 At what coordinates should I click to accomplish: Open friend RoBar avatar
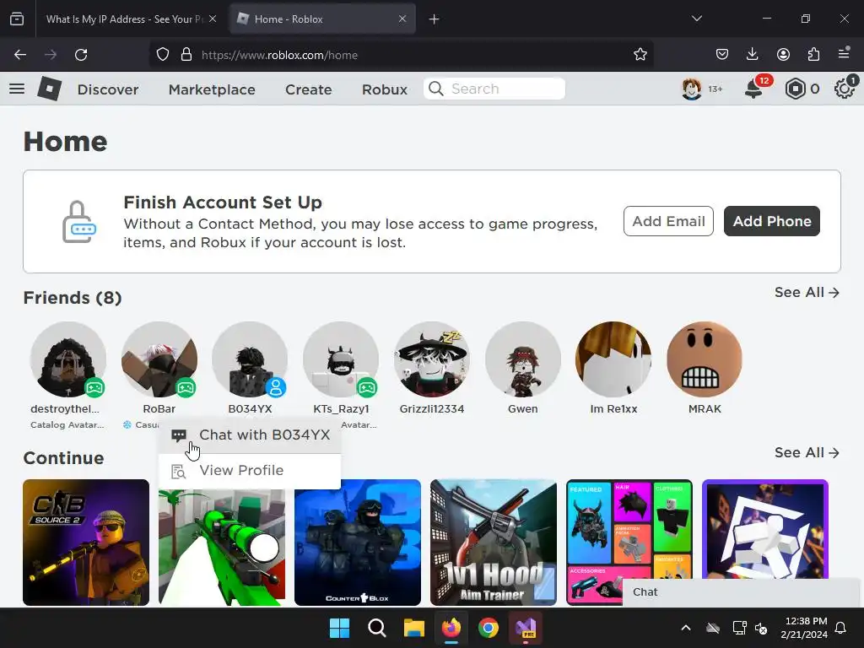[x=159, y=359]
